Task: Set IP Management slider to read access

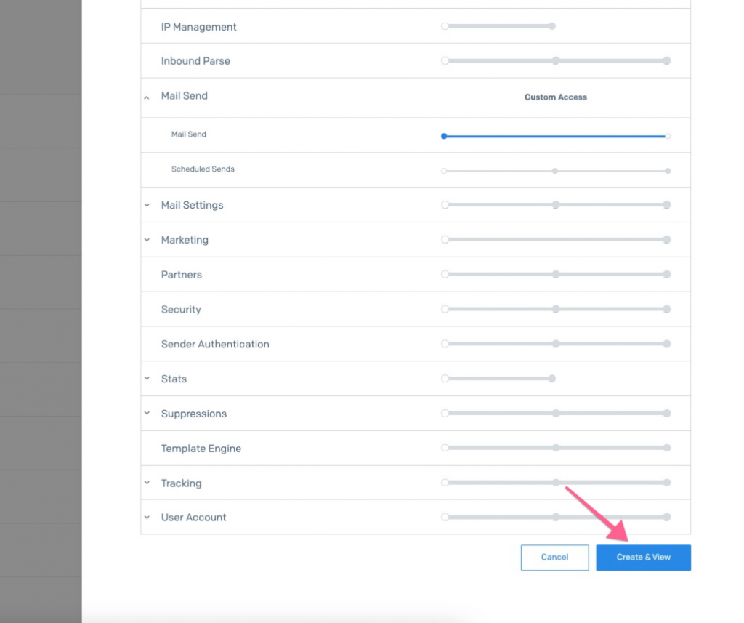Action: 552,26
